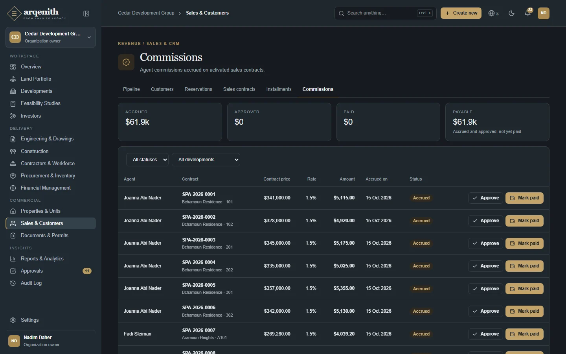This screenshot has height=354, width=566.
Task: Select the SPA-2026-0004 contract number
Action: coord(199,262)
